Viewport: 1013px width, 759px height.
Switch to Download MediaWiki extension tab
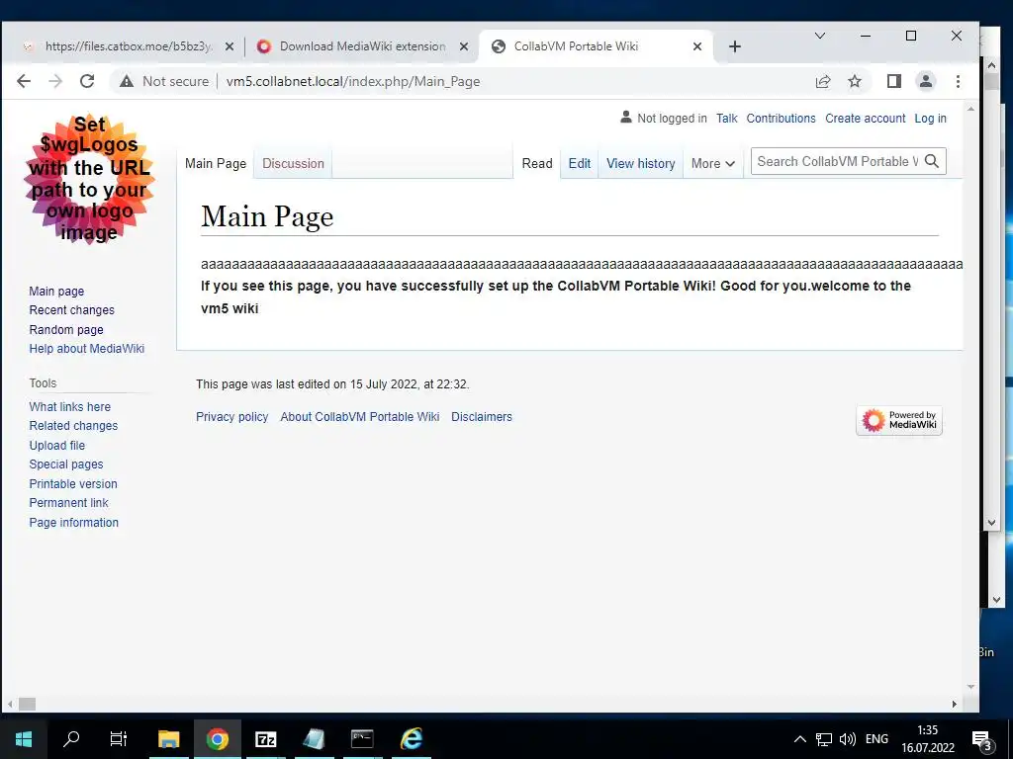click(360, 46)
